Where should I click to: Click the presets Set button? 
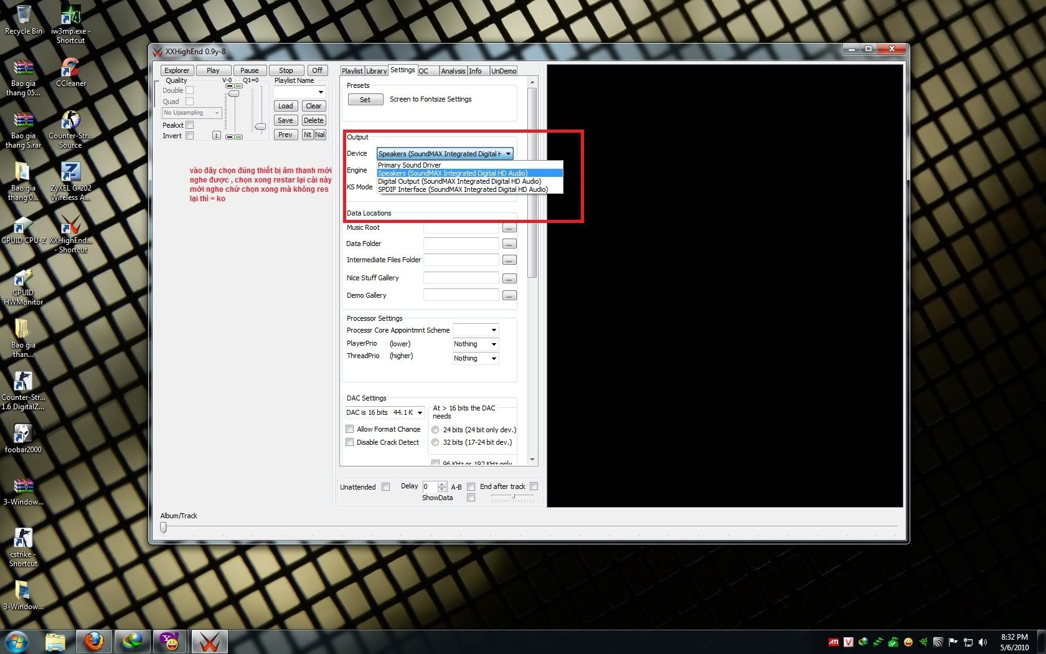pos(365,100)
